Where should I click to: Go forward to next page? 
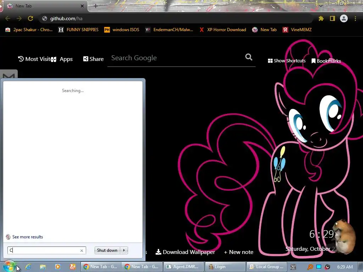point(19,18)
